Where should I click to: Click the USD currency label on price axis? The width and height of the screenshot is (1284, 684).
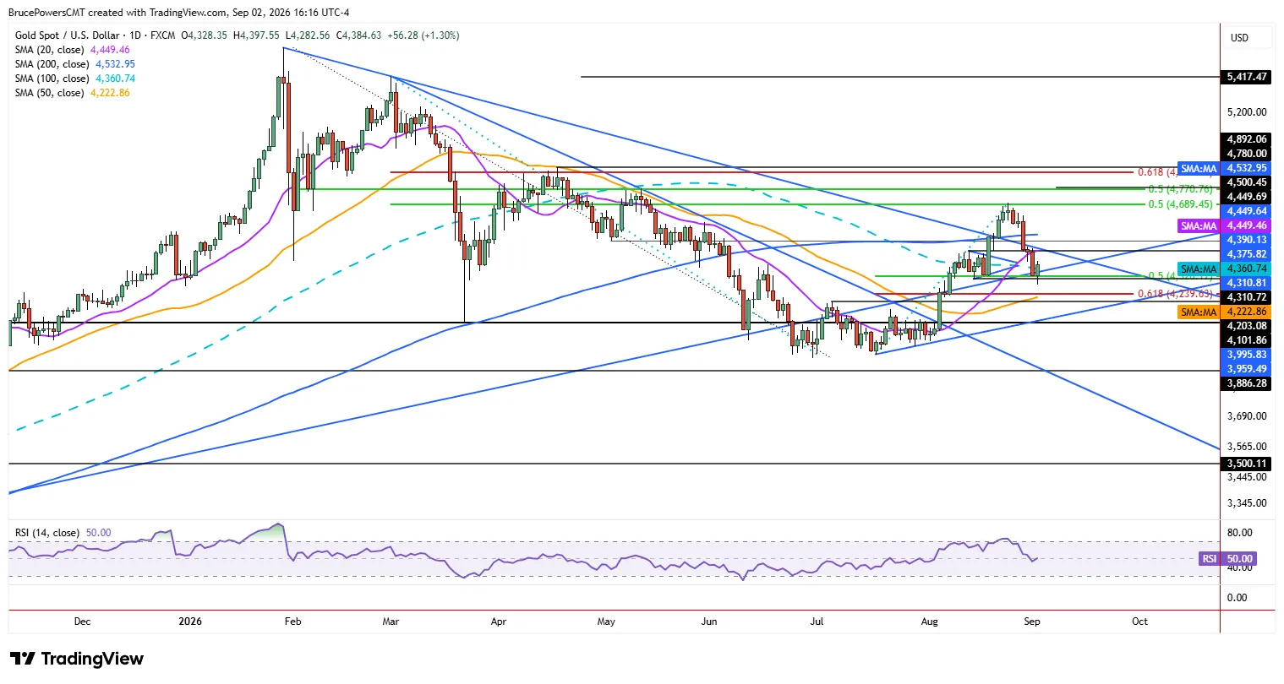click(x=1240, y=38)
